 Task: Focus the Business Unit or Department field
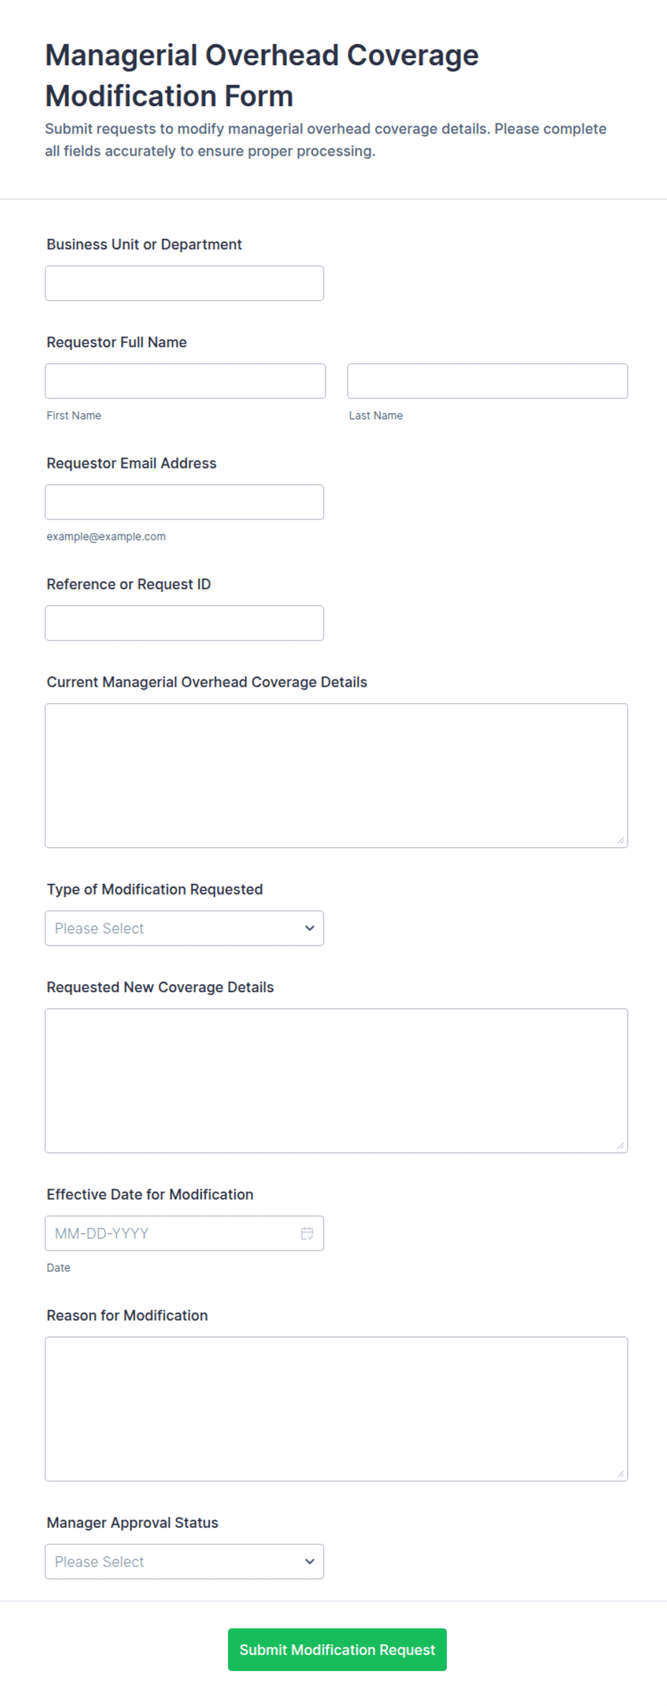[x=184, y=283]
